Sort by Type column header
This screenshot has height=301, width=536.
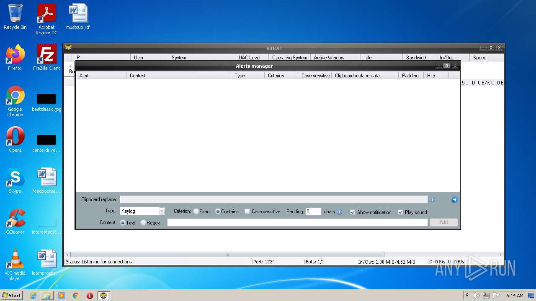(247, 76)
